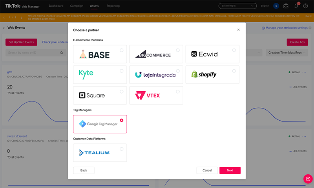Click the Square logo
This screenshot has height=188, width=314.
coord(92,95)
